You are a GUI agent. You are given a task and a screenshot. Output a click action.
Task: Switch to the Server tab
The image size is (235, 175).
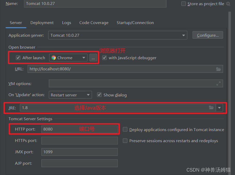[16, 23]
